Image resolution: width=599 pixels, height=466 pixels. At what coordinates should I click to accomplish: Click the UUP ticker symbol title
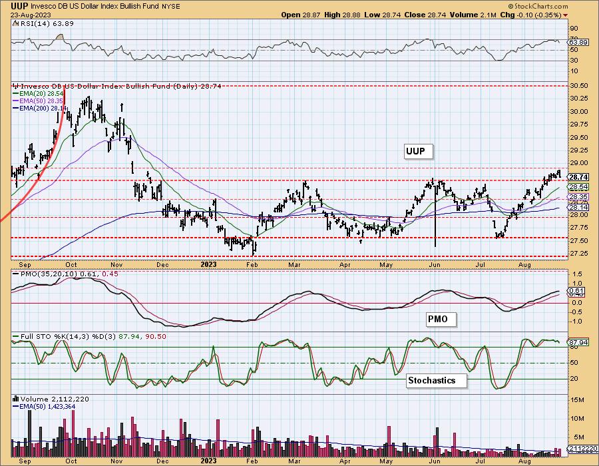[19, 6]
